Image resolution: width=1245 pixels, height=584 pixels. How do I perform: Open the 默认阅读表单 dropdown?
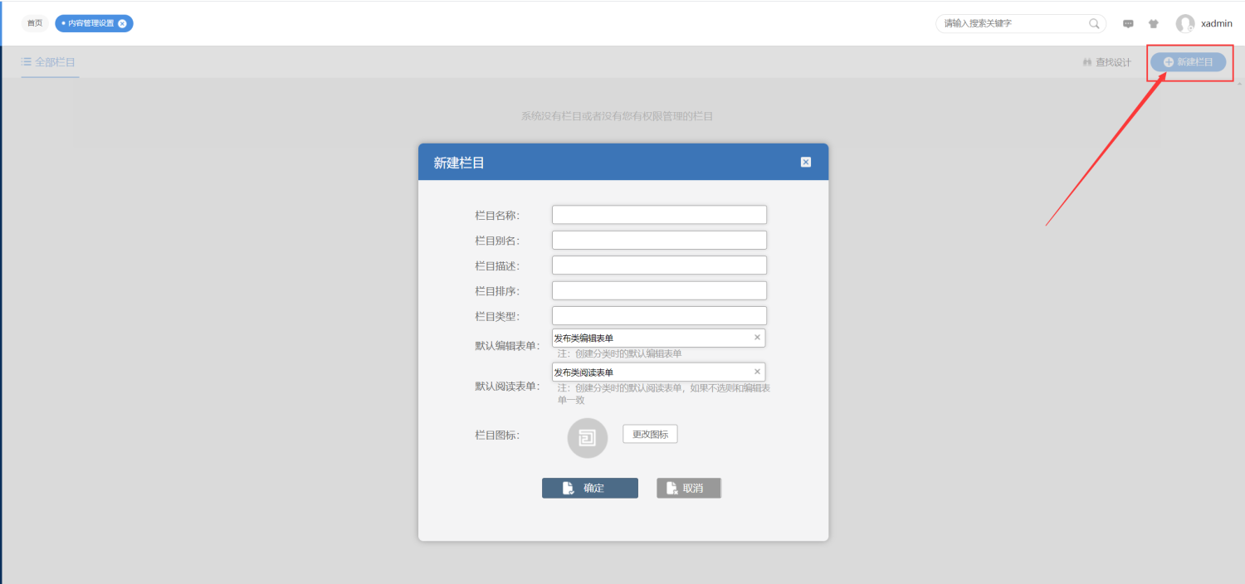click(652, 372)
